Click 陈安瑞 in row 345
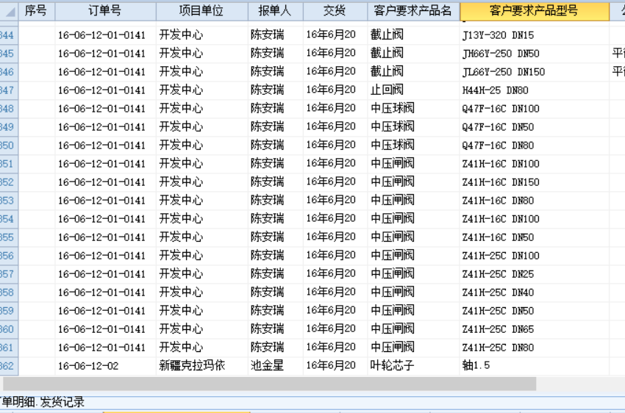The height and width of the screenshot is (413, 625). 275,54
